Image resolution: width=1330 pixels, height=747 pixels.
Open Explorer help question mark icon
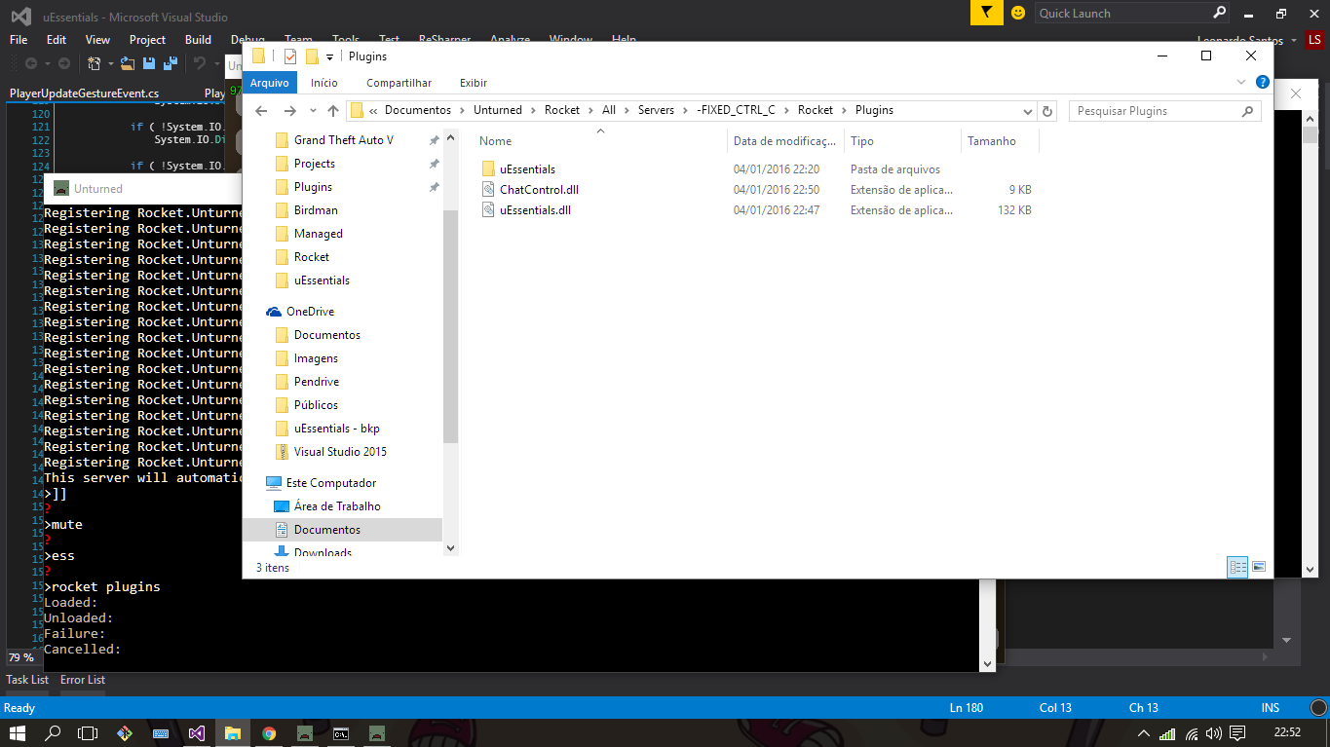click(x=1262, y=83)
